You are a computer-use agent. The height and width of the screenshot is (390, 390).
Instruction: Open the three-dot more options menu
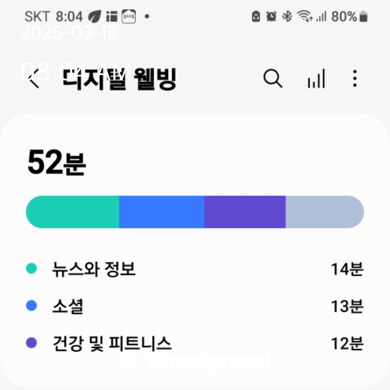point(355,78)
